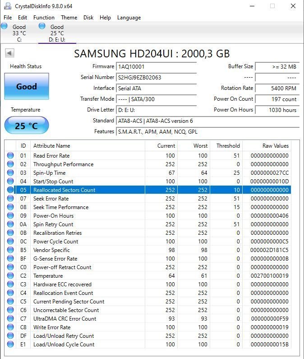Click the Power On Hours field
The height and width of the screenshot is (359, 304).
[x=277, y=110]
